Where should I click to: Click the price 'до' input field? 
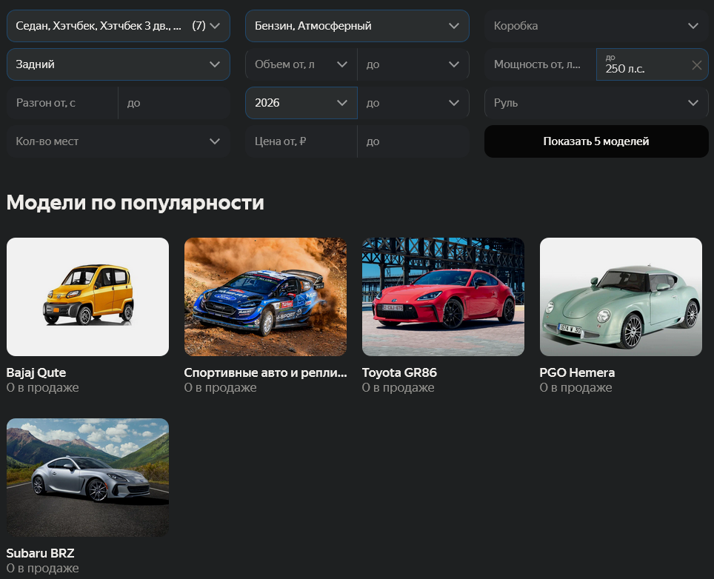pyautogui.click(x=413, y=141)
